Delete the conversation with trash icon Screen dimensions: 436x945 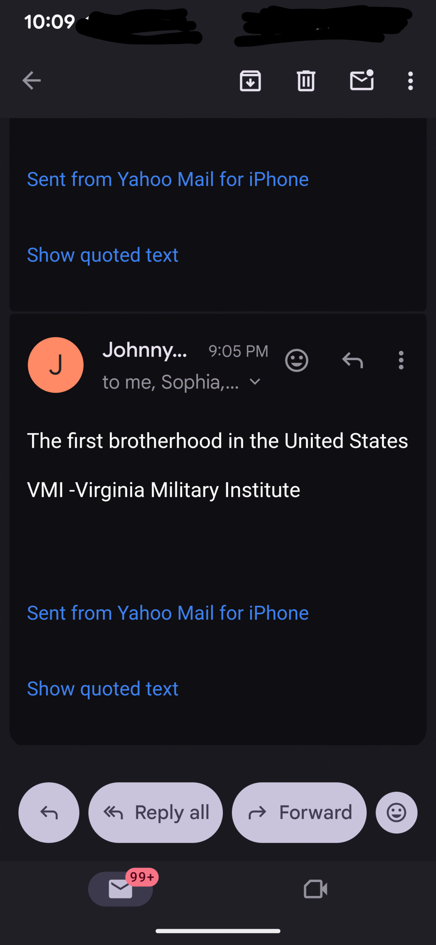[306, 80]
